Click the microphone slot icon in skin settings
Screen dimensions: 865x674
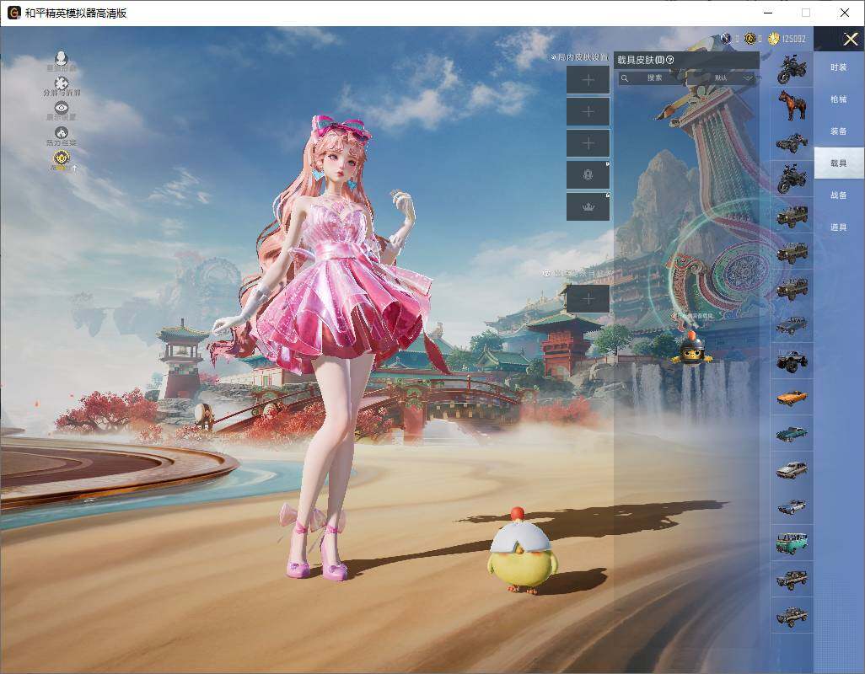(587, 173)
